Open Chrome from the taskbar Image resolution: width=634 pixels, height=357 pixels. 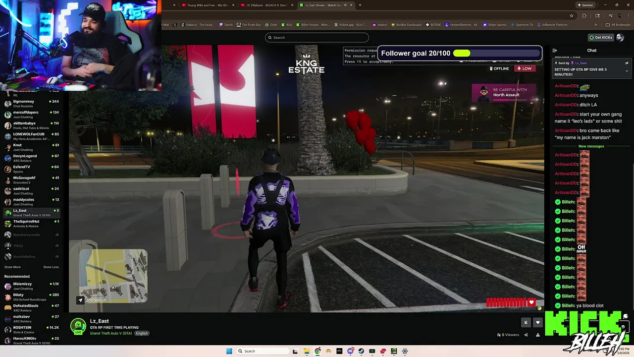pos(317,351)
